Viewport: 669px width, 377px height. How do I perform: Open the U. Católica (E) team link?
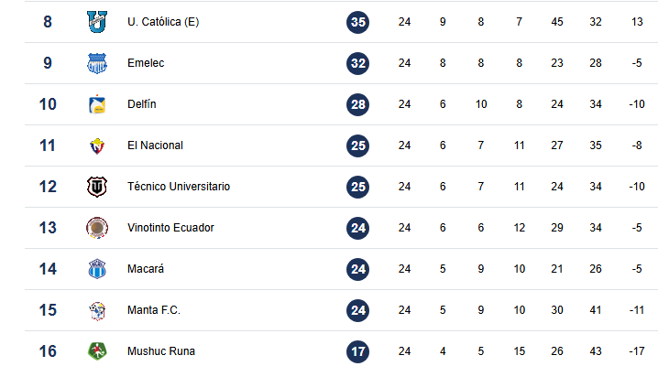pyautogui.click(x=163, y=22)
